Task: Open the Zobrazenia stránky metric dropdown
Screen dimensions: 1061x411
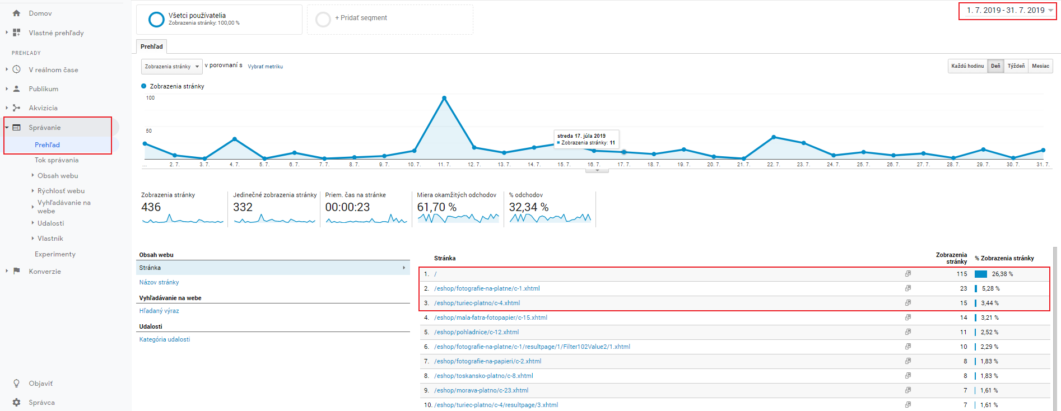Action: pyautogui.click(x=171, y=67)
